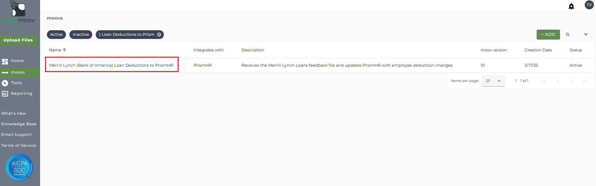Screen dimensions: 596x186
Task: Click the '1 – 1 of 1' range label
Action: click(522, 81)
